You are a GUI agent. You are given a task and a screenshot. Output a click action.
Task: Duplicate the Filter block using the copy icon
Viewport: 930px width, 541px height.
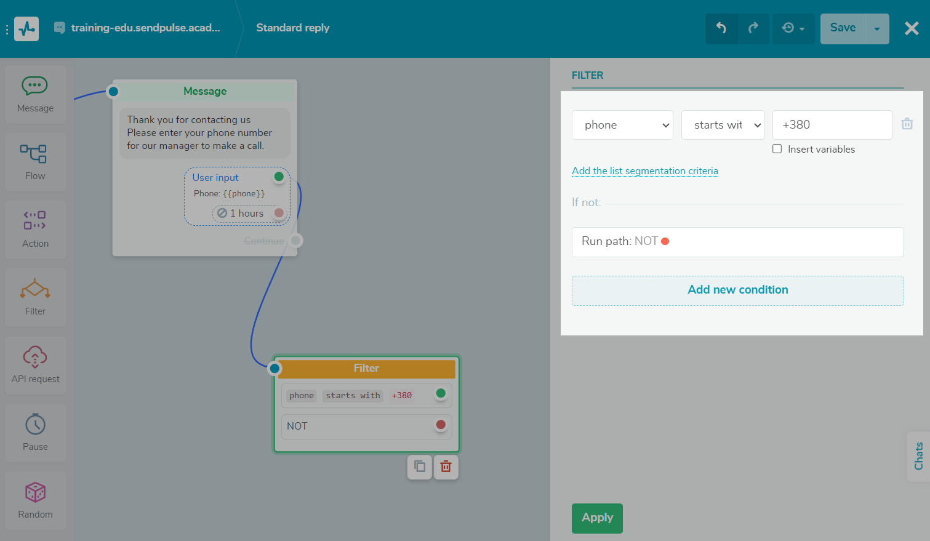click(419, 467)
